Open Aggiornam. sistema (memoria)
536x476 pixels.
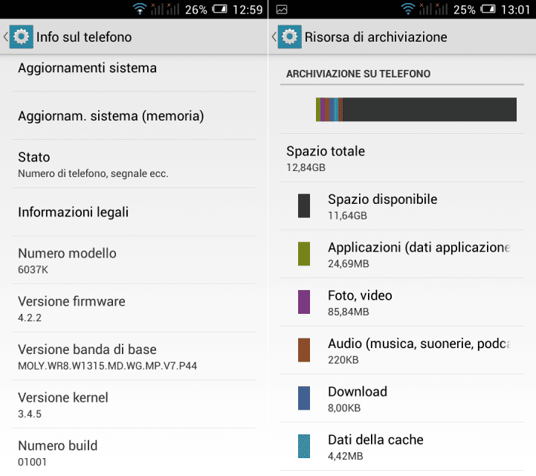point(134,116)
